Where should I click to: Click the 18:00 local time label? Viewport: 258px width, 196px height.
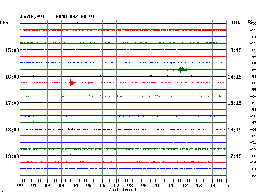[12, 130]
